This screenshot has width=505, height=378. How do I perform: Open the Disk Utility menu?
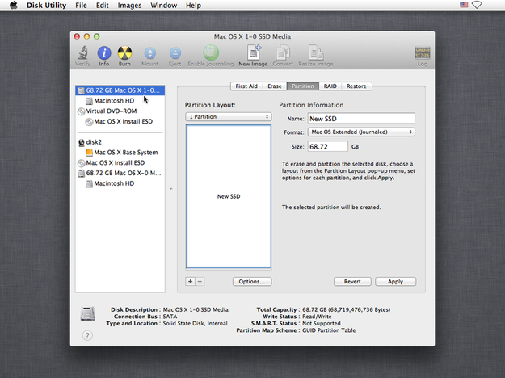[x=46, y=6]
